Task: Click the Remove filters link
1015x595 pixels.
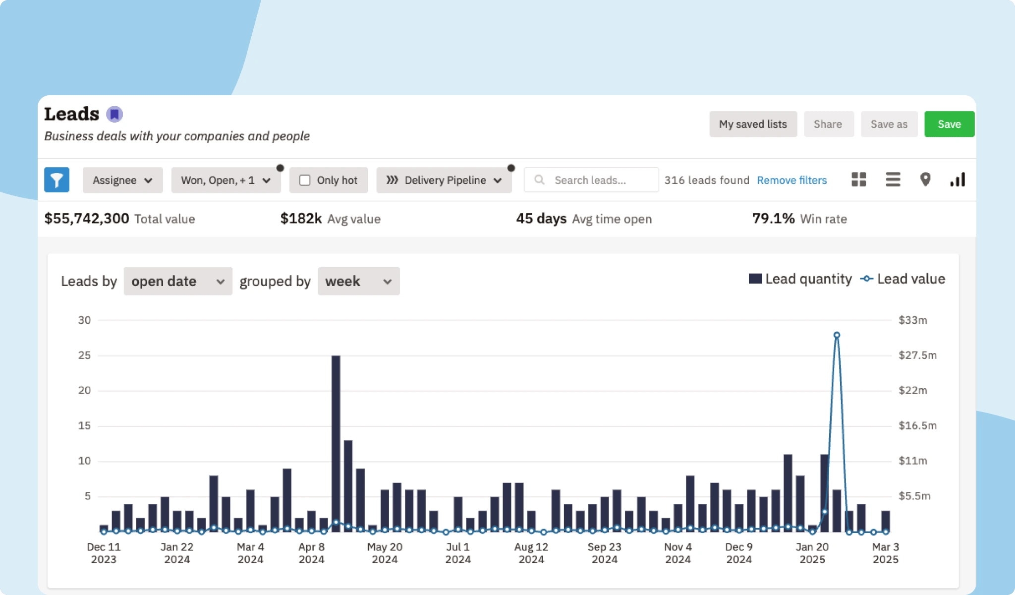Action: pos(791,180)
